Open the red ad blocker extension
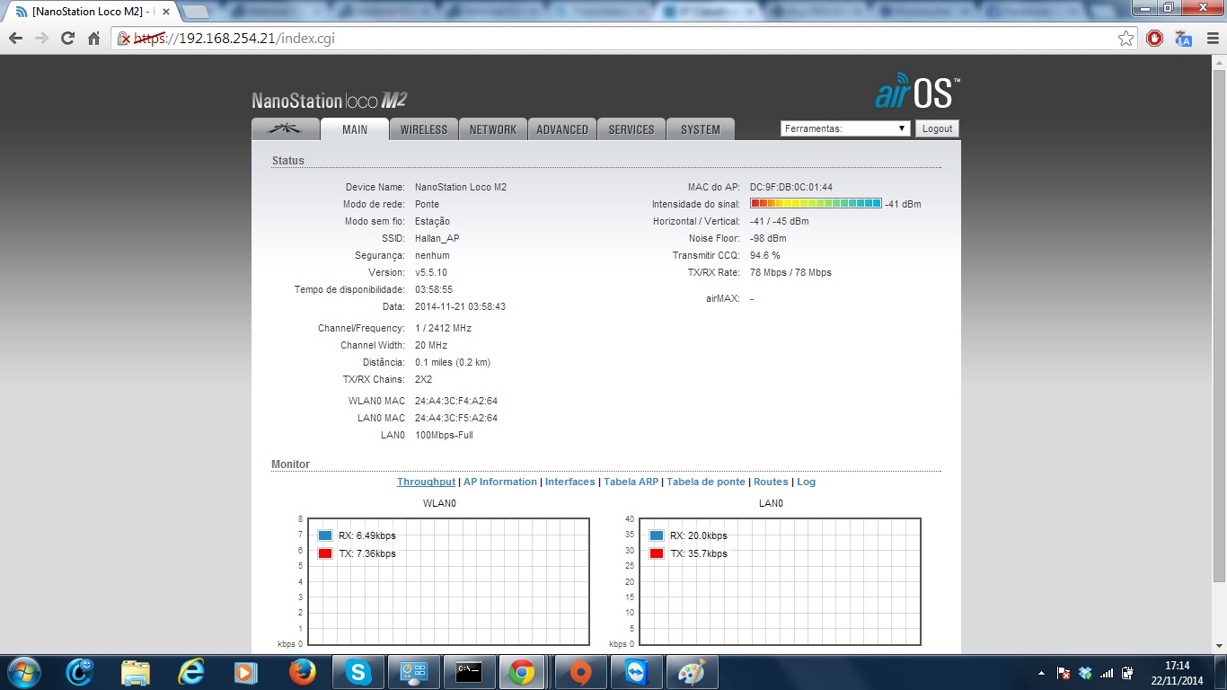 click(1155, 39)
